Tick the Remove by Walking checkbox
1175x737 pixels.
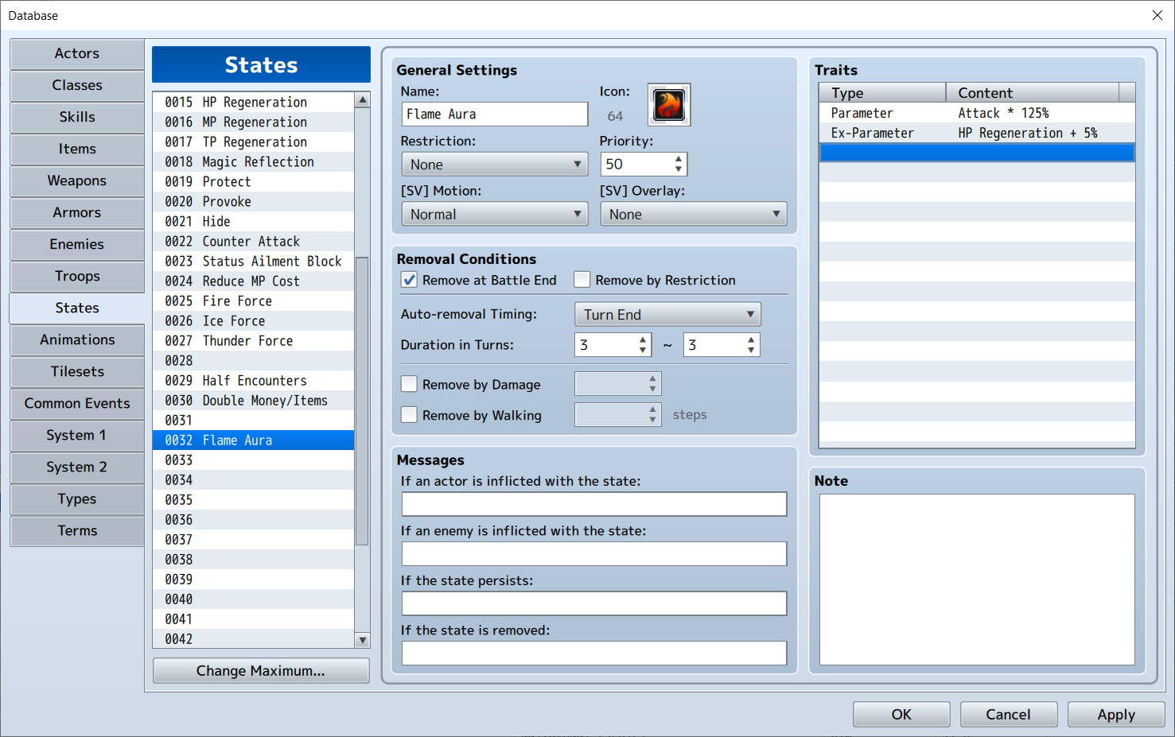pos(410,415)
